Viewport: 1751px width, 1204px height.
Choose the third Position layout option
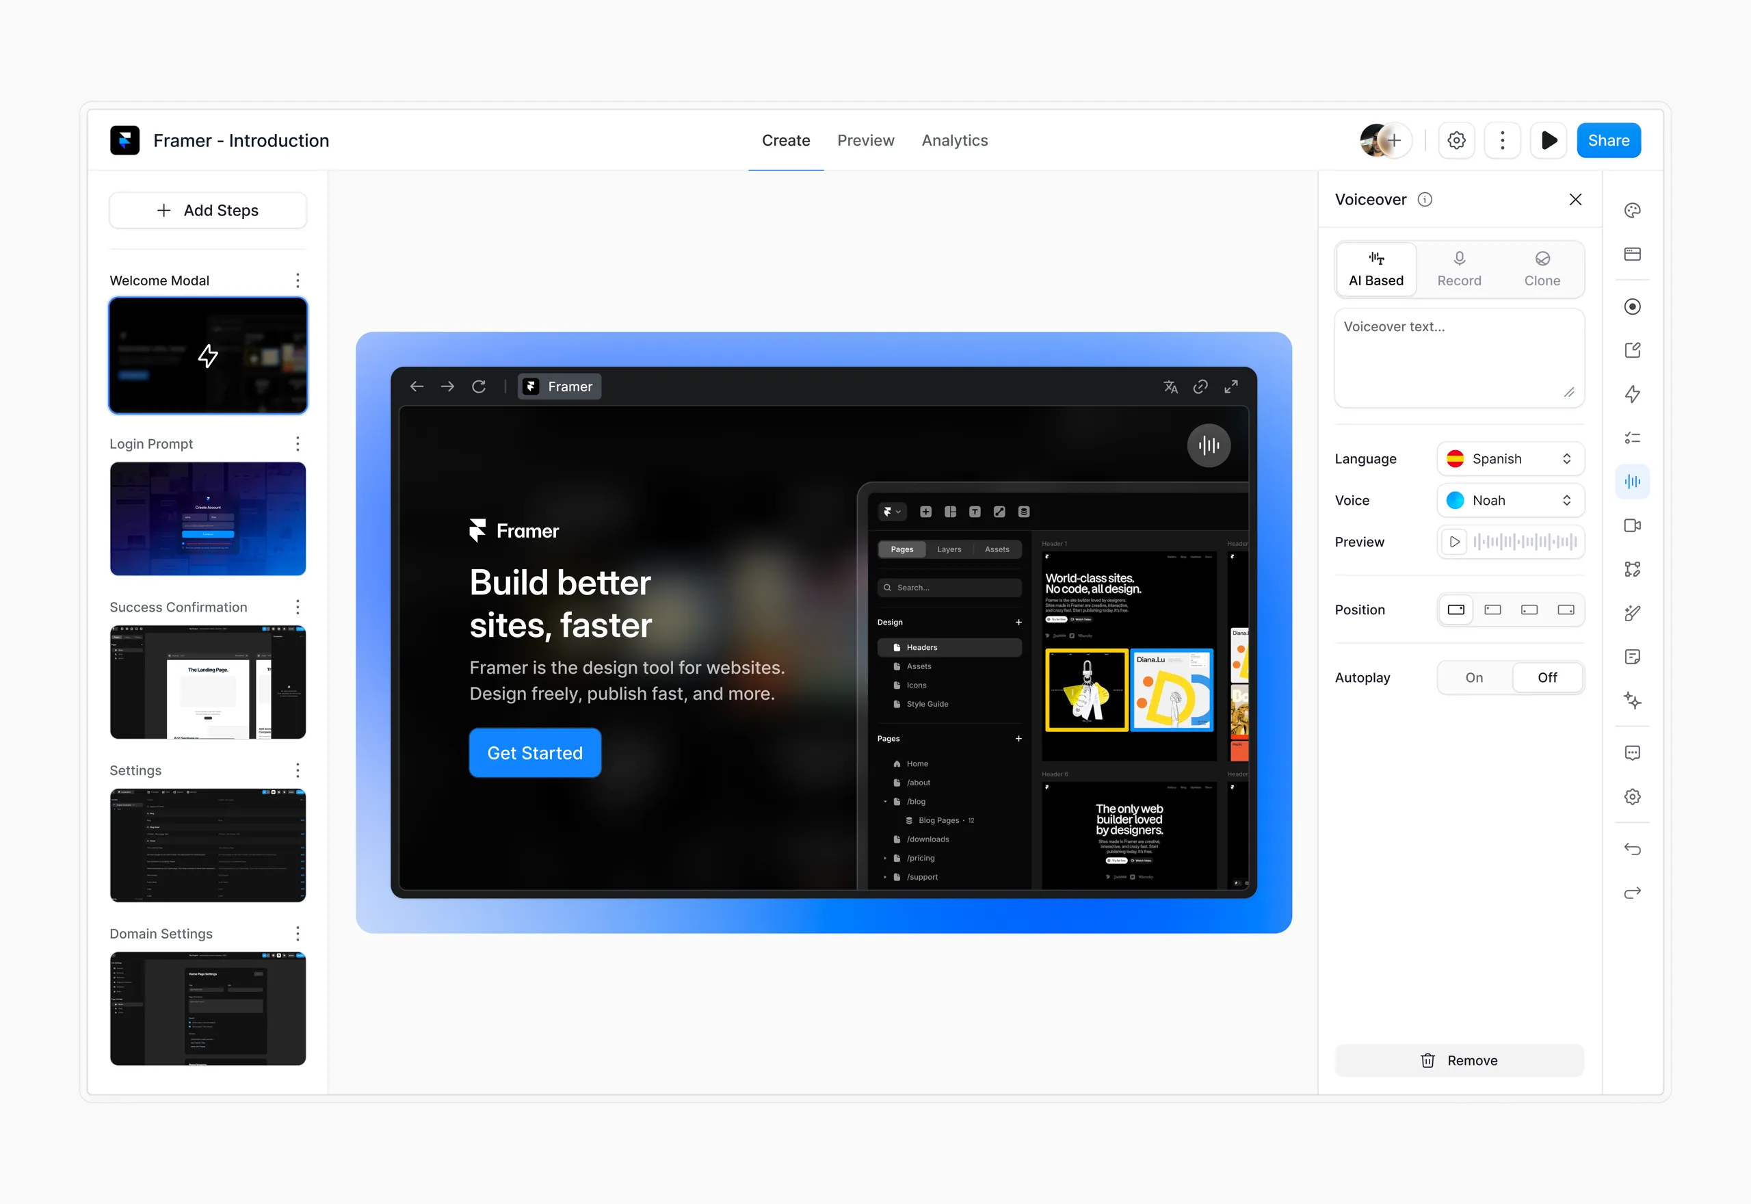pos(1529,610)
